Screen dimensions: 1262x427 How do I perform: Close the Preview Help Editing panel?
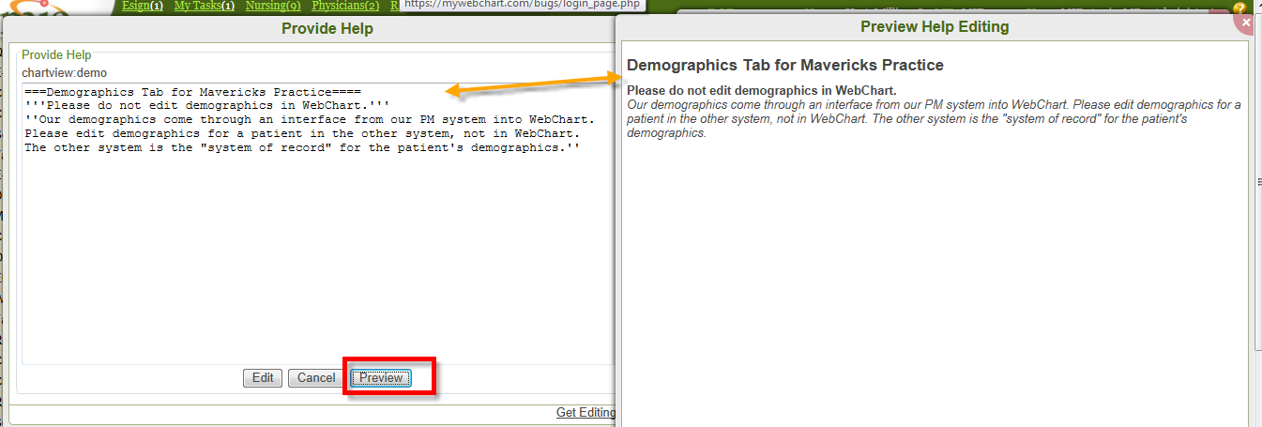[x=1245, y=22]
